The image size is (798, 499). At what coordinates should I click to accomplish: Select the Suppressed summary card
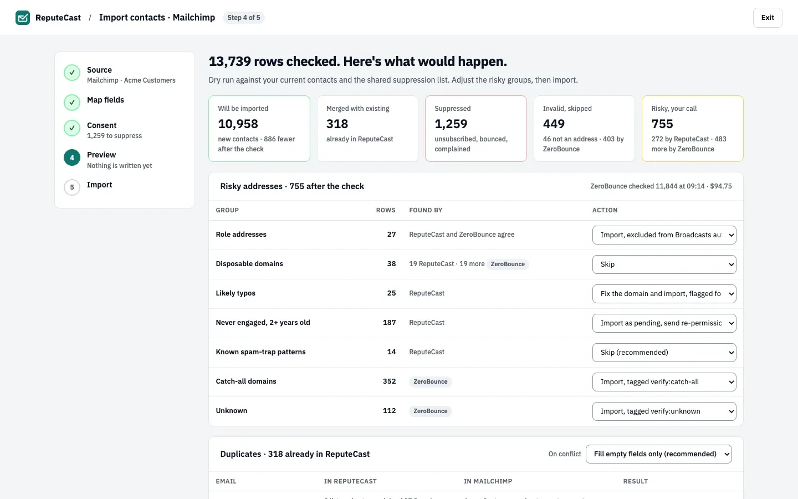click(x=476, y=129)
